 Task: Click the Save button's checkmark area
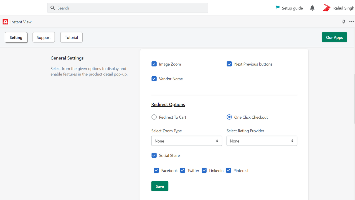point(160,186)
